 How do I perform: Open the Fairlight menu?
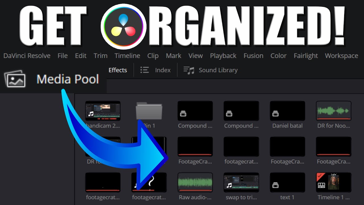pos(306,56)
